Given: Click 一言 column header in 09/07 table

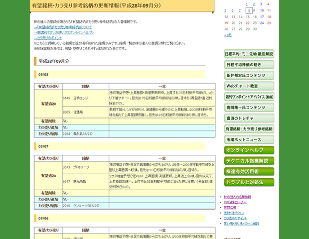Looking at the screenshot, I should [162, 158].
